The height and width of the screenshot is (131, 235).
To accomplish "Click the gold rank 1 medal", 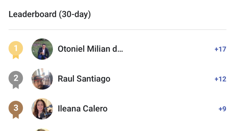I will (x=16, y=49).
